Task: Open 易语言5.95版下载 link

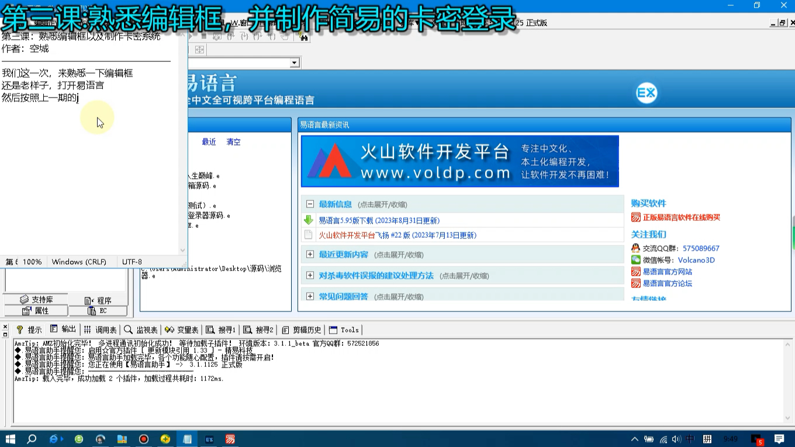Action: (x=379, y=220)
